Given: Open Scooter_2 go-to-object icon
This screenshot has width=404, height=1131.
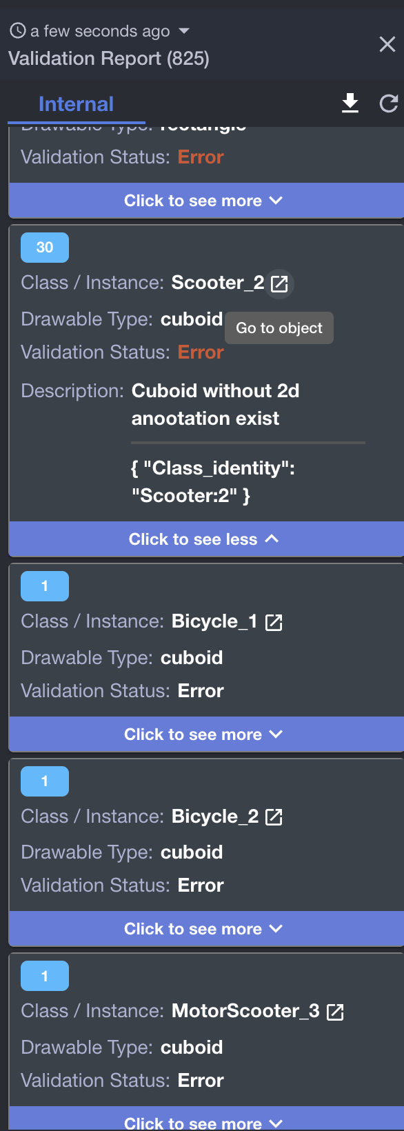Looking at the screenshot, I should tap(279, 283).
